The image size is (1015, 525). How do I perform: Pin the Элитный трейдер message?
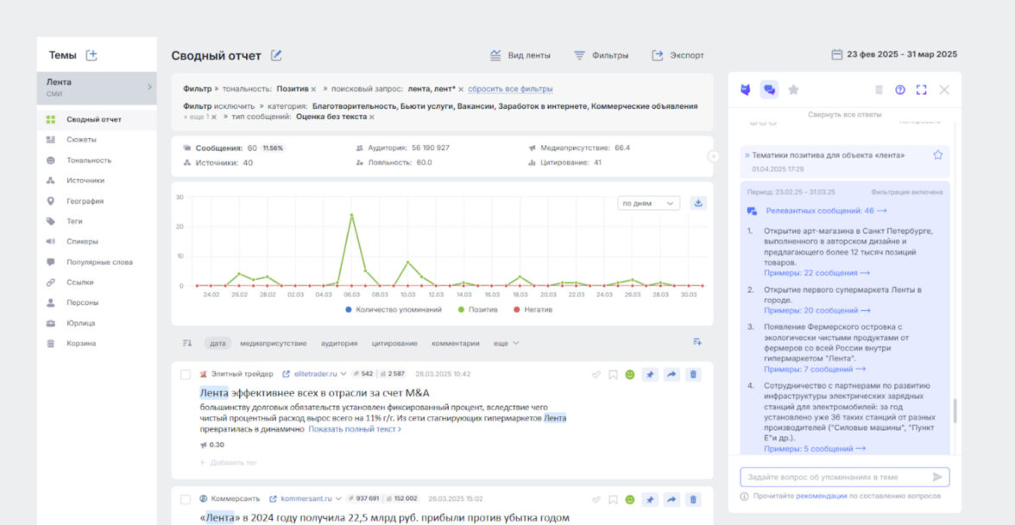point(651,374)
